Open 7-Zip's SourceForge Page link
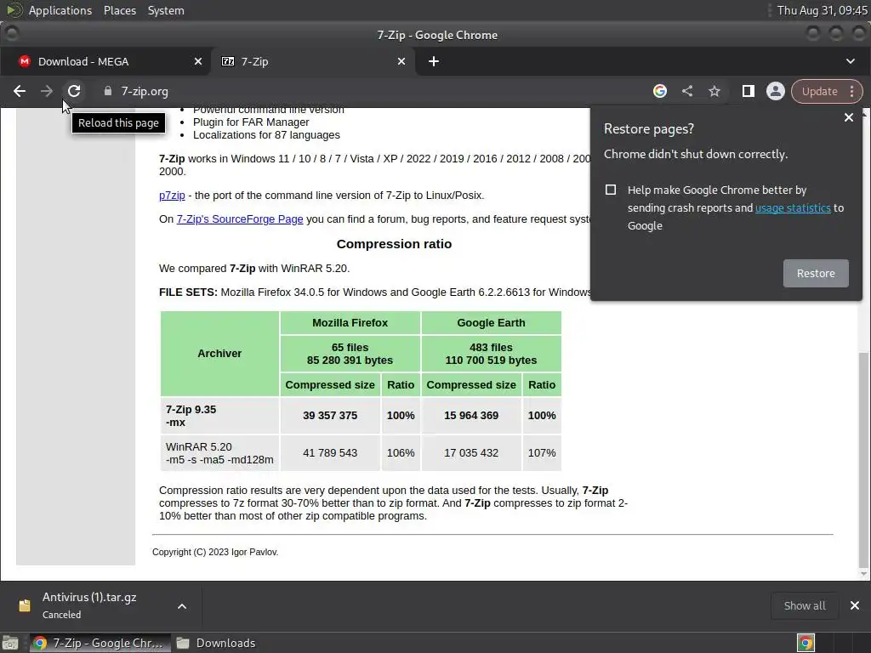This screenshot has width=871, height=653. pos(240,219)
